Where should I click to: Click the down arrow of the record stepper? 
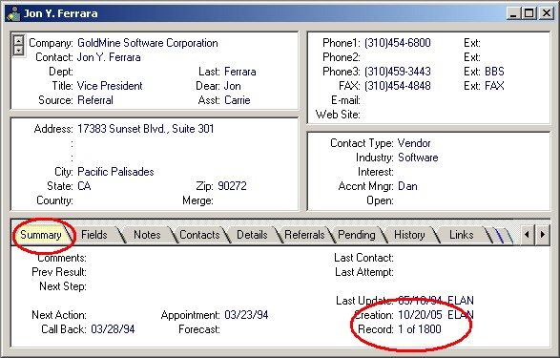(18, 50)
